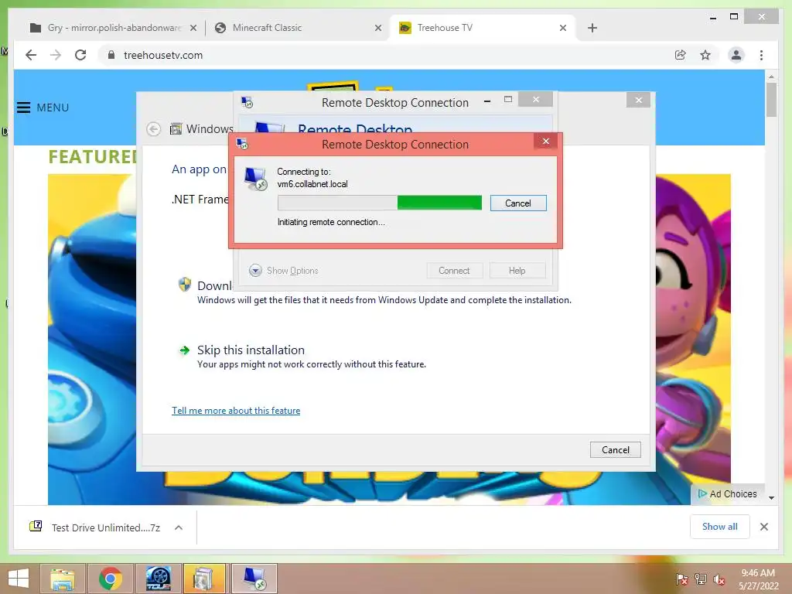Image resolution: width=792 pixels, height=594 pixels.
Task: Click the Action Center flag tray icon
Action: [x=682, y=579]
